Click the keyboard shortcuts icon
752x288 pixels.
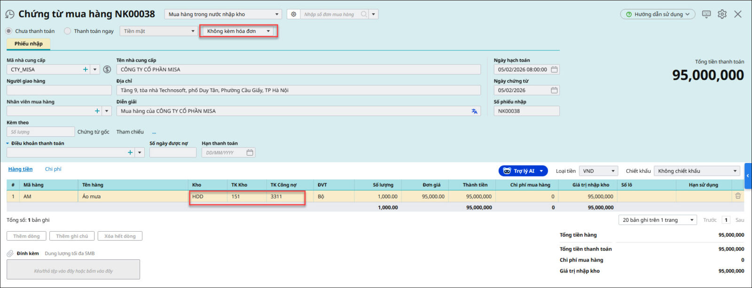(x=706, y=14)
